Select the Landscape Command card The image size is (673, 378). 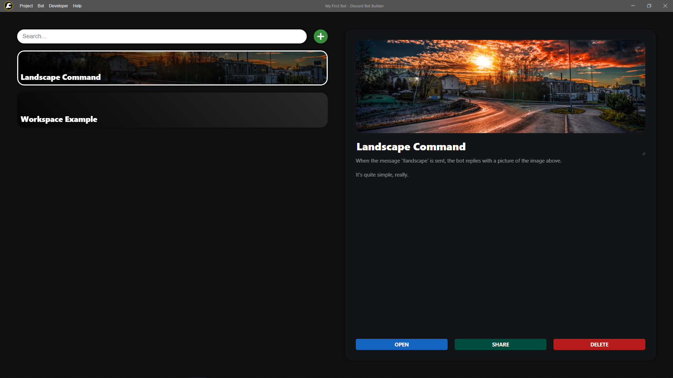coord(172,68)
